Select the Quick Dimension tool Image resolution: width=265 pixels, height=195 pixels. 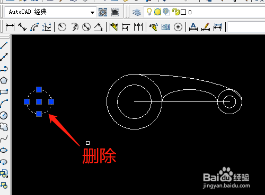pyautogui.click(x=114, y=27)
